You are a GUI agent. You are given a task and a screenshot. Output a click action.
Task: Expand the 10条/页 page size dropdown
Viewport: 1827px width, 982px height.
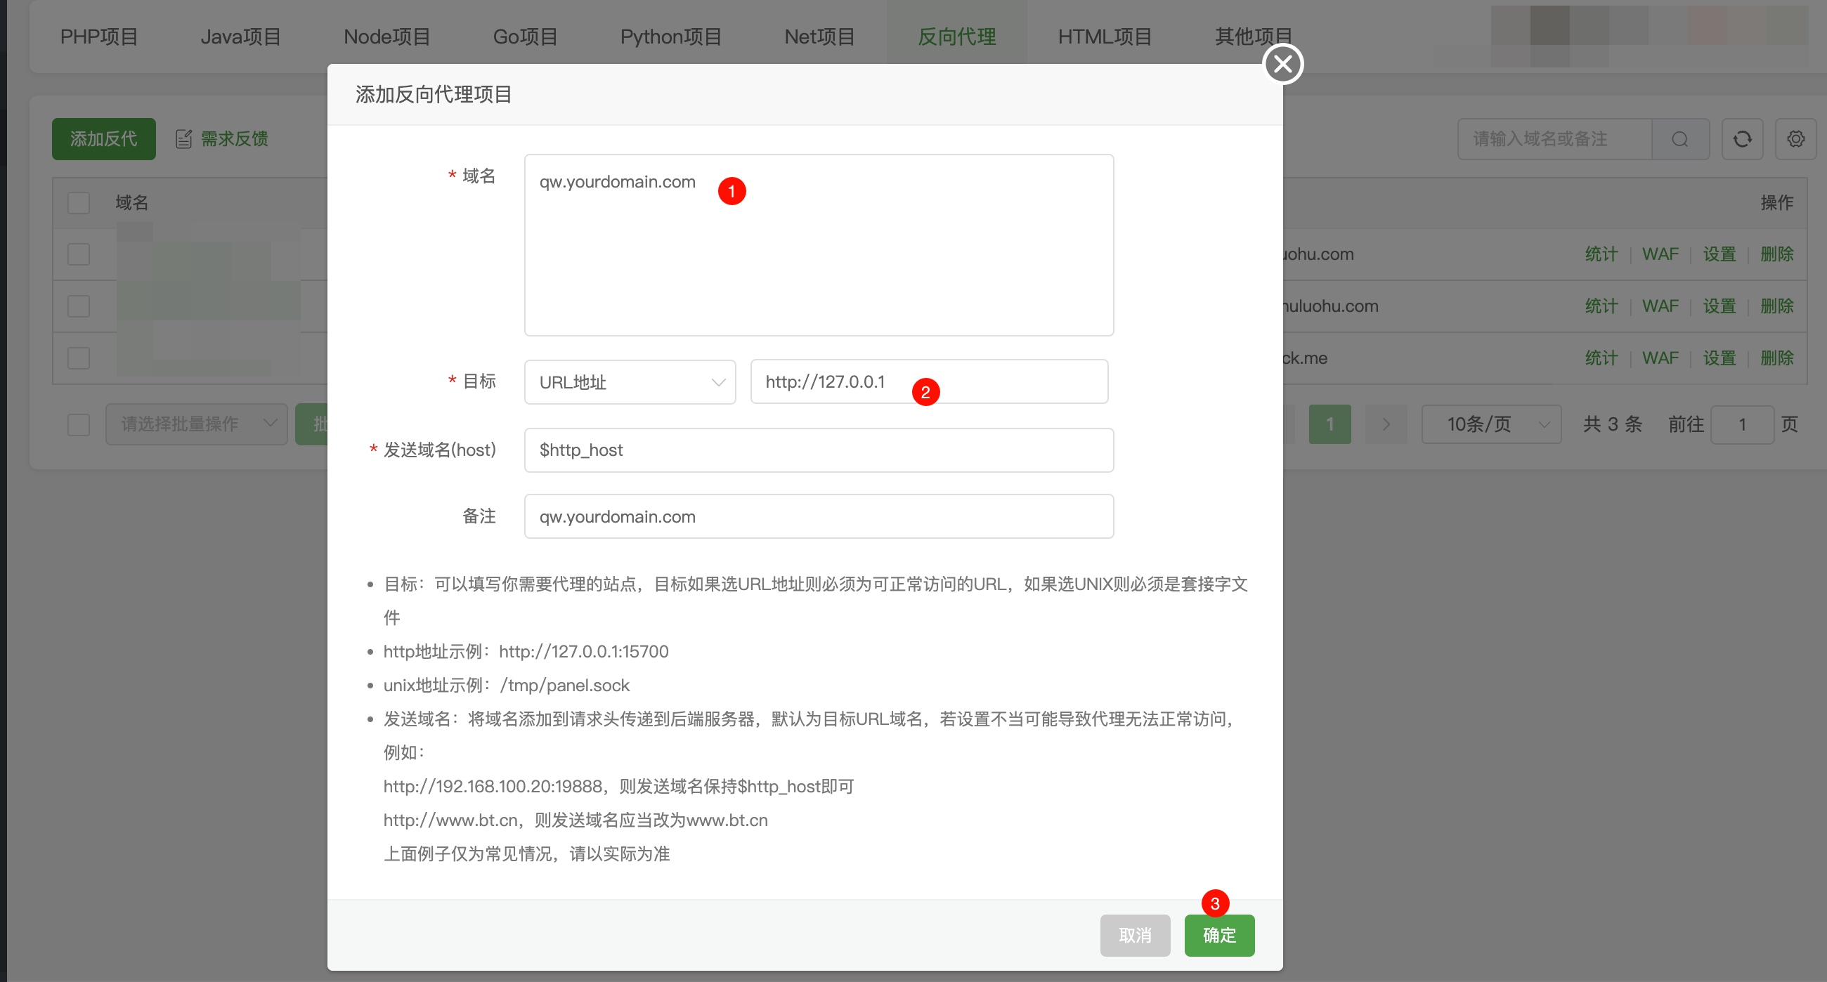click(1491, 424)
